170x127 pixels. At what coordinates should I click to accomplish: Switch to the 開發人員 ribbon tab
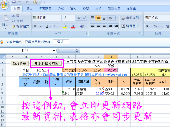114,9
